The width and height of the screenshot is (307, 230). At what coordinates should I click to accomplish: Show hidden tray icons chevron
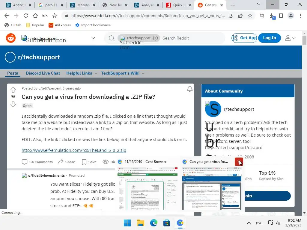[249, 223]
